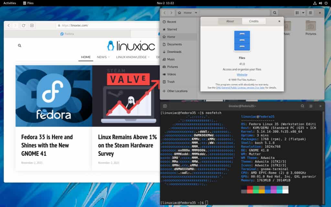Open the clock showing Nov 2 11:22
The height and width of the screenshot is (207, 331).
[x=165, y=3]
